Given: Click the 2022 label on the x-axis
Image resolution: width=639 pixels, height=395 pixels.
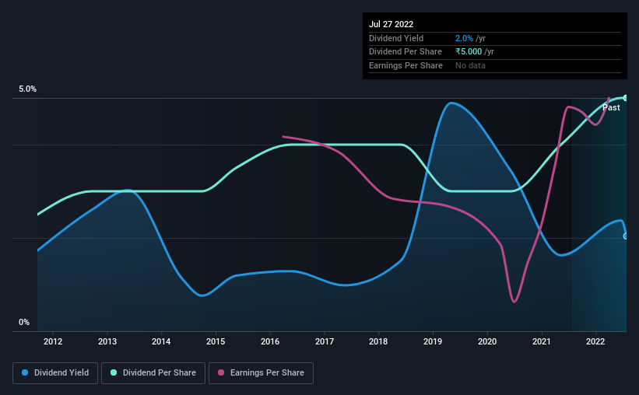Looking at the screenshot, I should (x=595, y=341).
